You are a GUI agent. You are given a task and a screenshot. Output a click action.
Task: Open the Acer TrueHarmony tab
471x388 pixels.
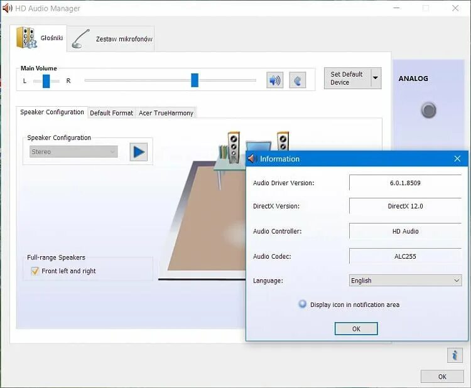166,113
